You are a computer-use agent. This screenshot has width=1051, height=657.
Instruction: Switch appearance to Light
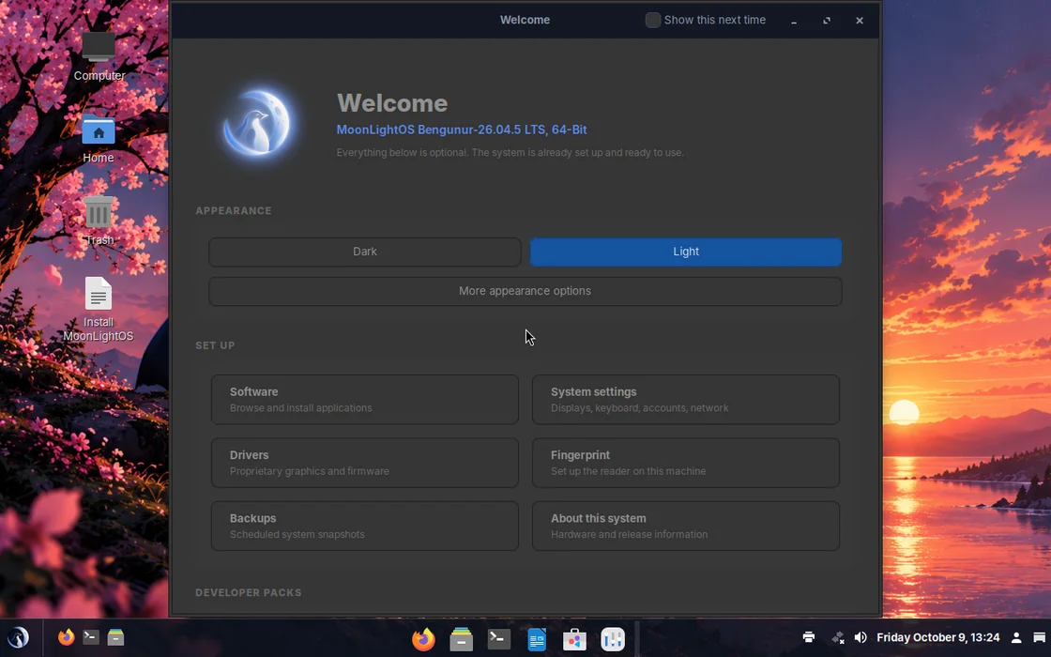click(686, 252)
